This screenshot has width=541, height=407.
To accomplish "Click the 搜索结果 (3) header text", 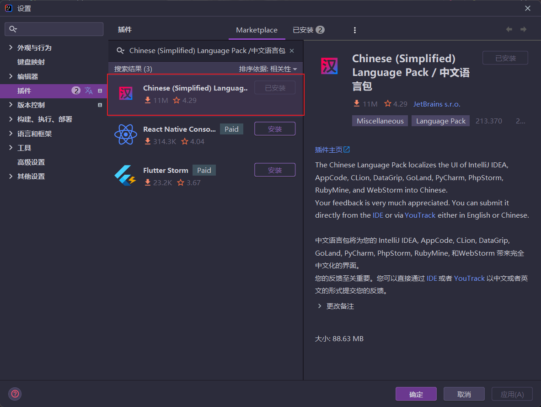I will [133, 69].
